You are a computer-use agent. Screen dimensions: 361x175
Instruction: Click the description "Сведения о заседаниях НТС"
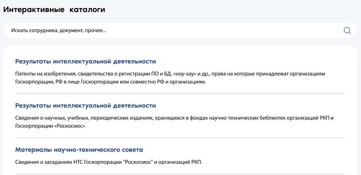pos(109,163)
